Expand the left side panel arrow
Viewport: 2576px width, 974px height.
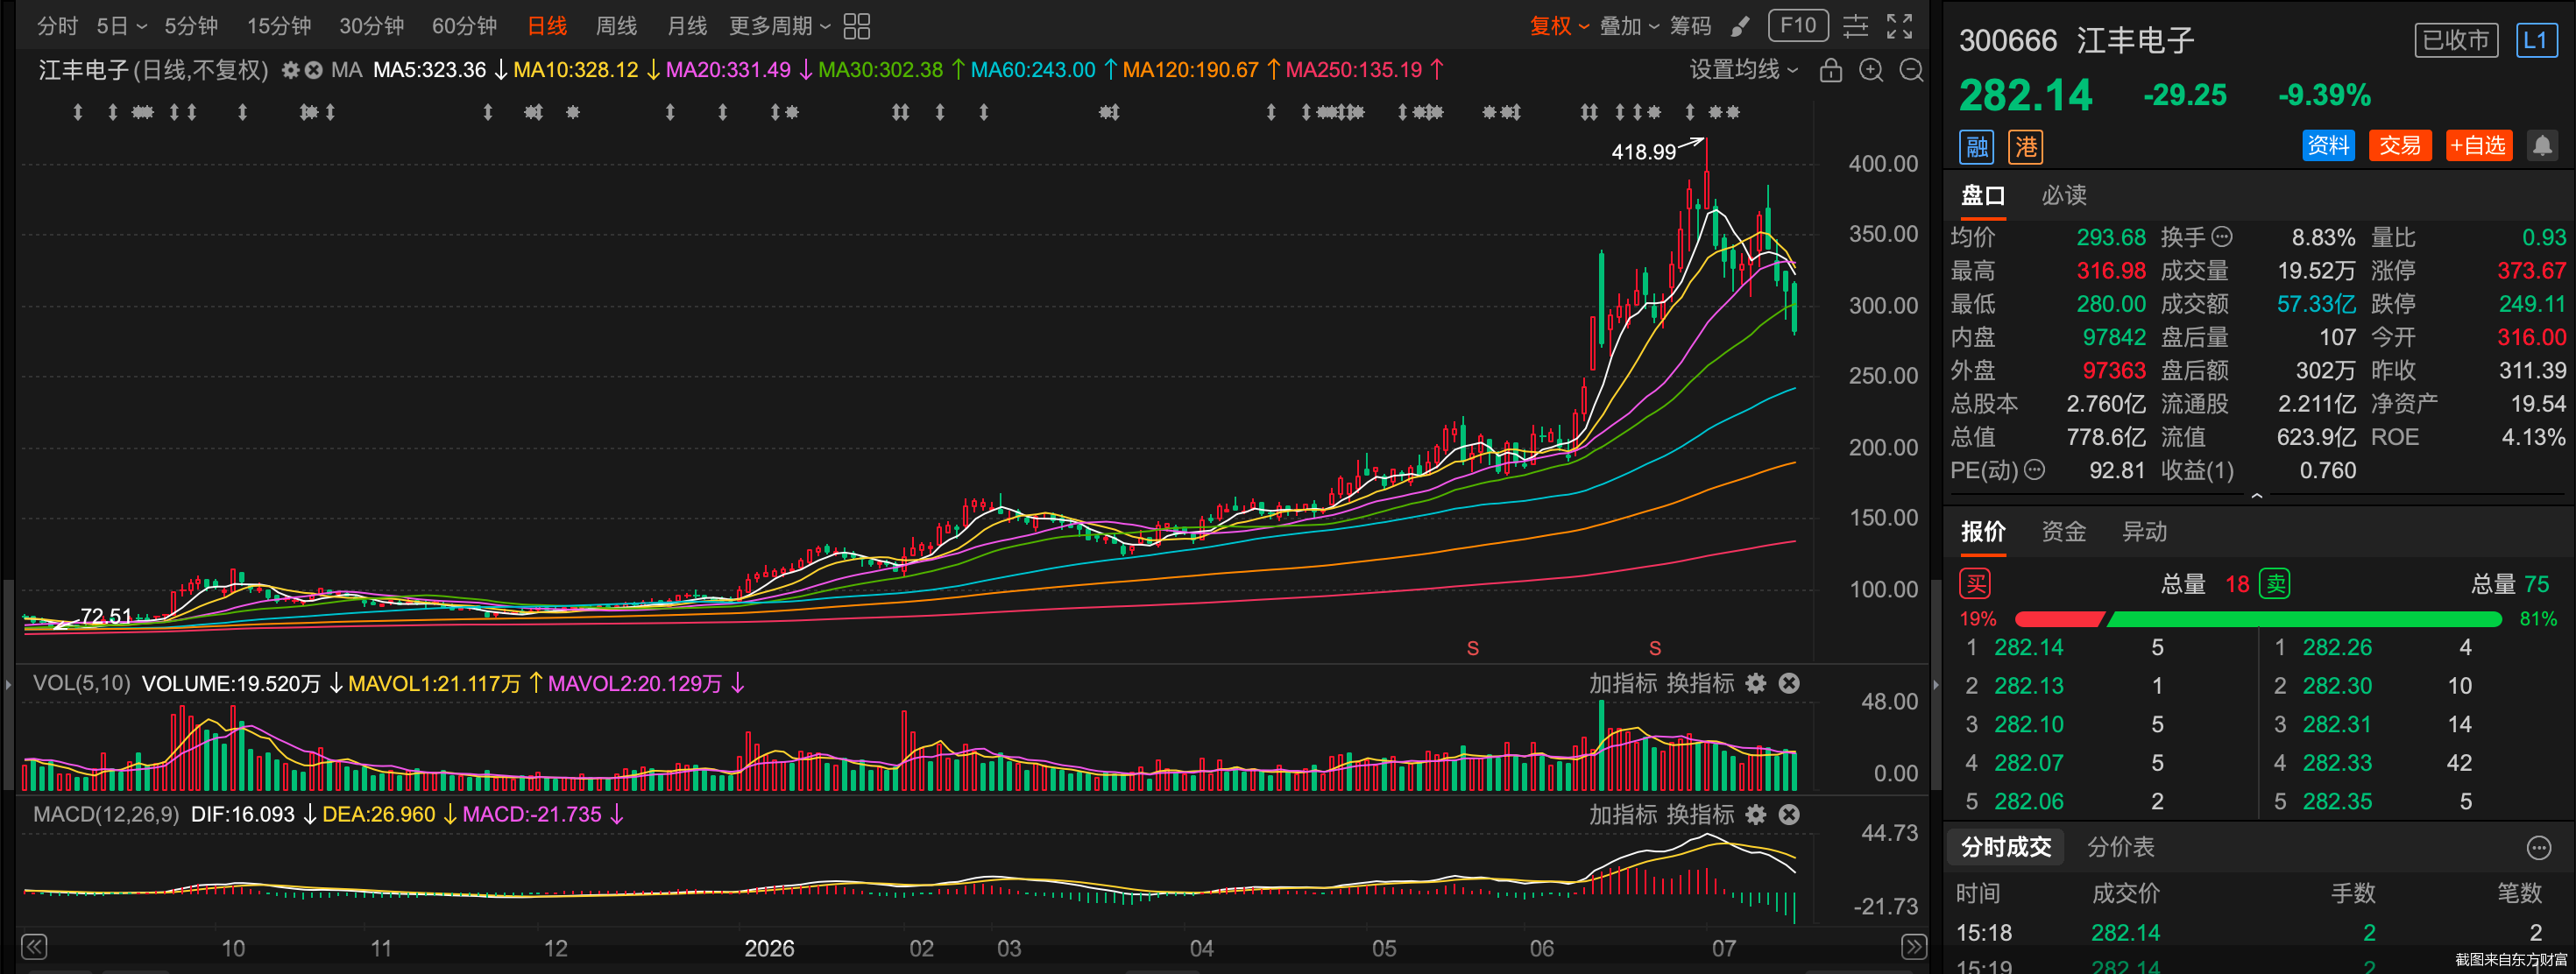click(x=8, y=685)
